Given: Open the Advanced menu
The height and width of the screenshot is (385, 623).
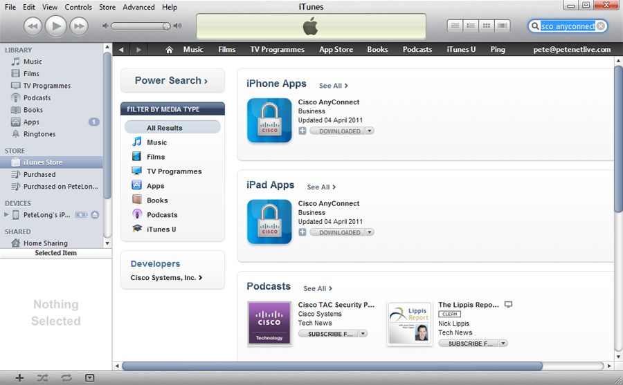Looking at the screenshot, I should [138, 7].
